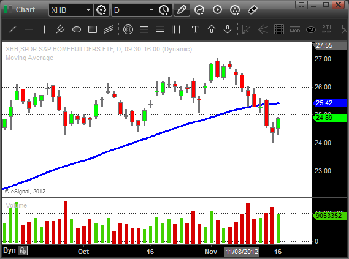349x259 pixels.
Task: Click the Nov label on time axis
Action: coord(211,252)
